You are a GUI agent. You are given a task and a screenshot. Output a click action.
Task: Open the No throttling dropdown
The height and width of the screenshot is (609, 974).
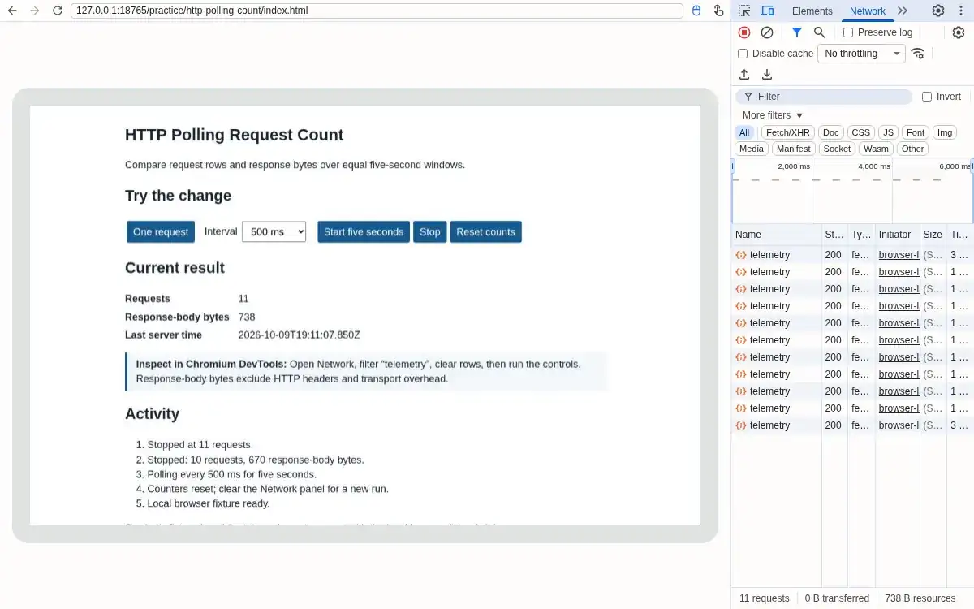(x=861, y=54)
